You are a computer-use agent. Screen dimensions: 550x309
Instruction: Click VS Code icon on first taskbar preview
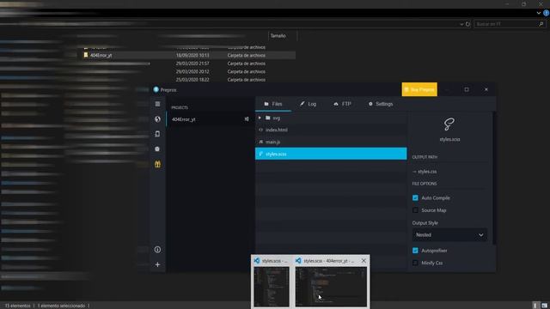(x=257, y=261)
